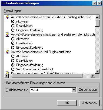The height and width of the screenshot is (110, 103).
Task: Confirm settings with the OK button
Action: [67, 103]
